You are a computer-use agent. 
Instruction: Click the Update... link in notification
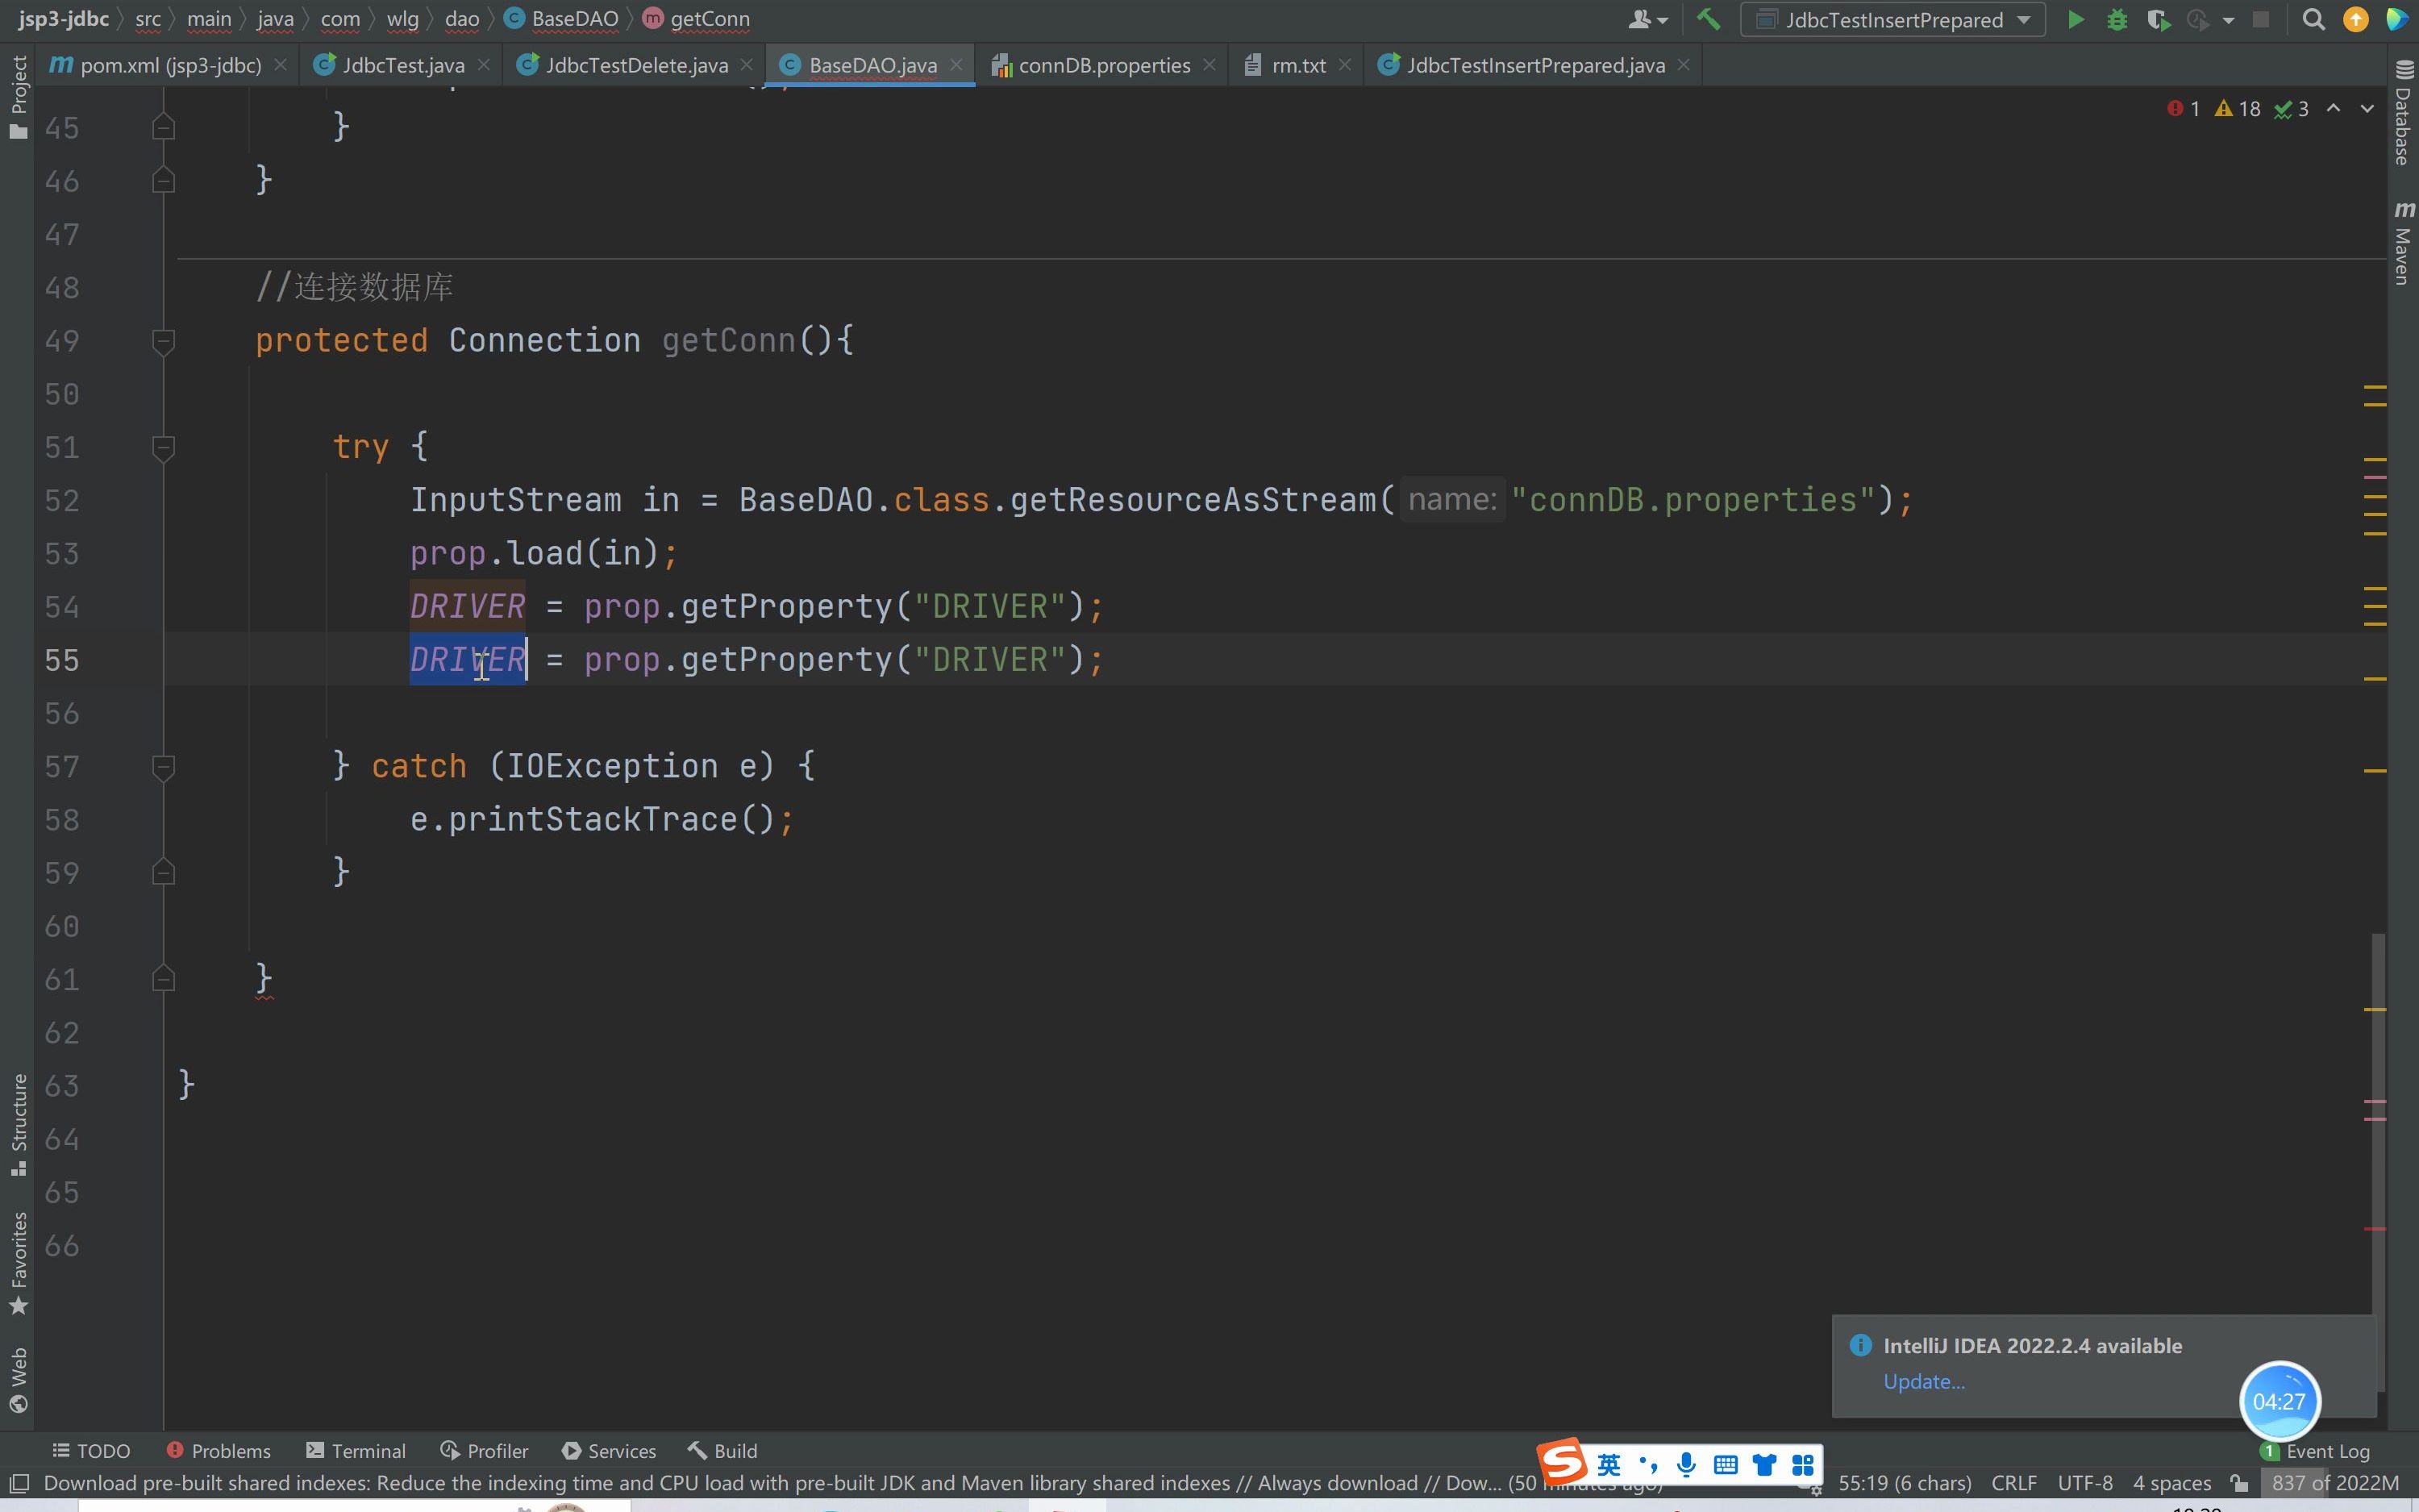[x=1923, y=1381]
